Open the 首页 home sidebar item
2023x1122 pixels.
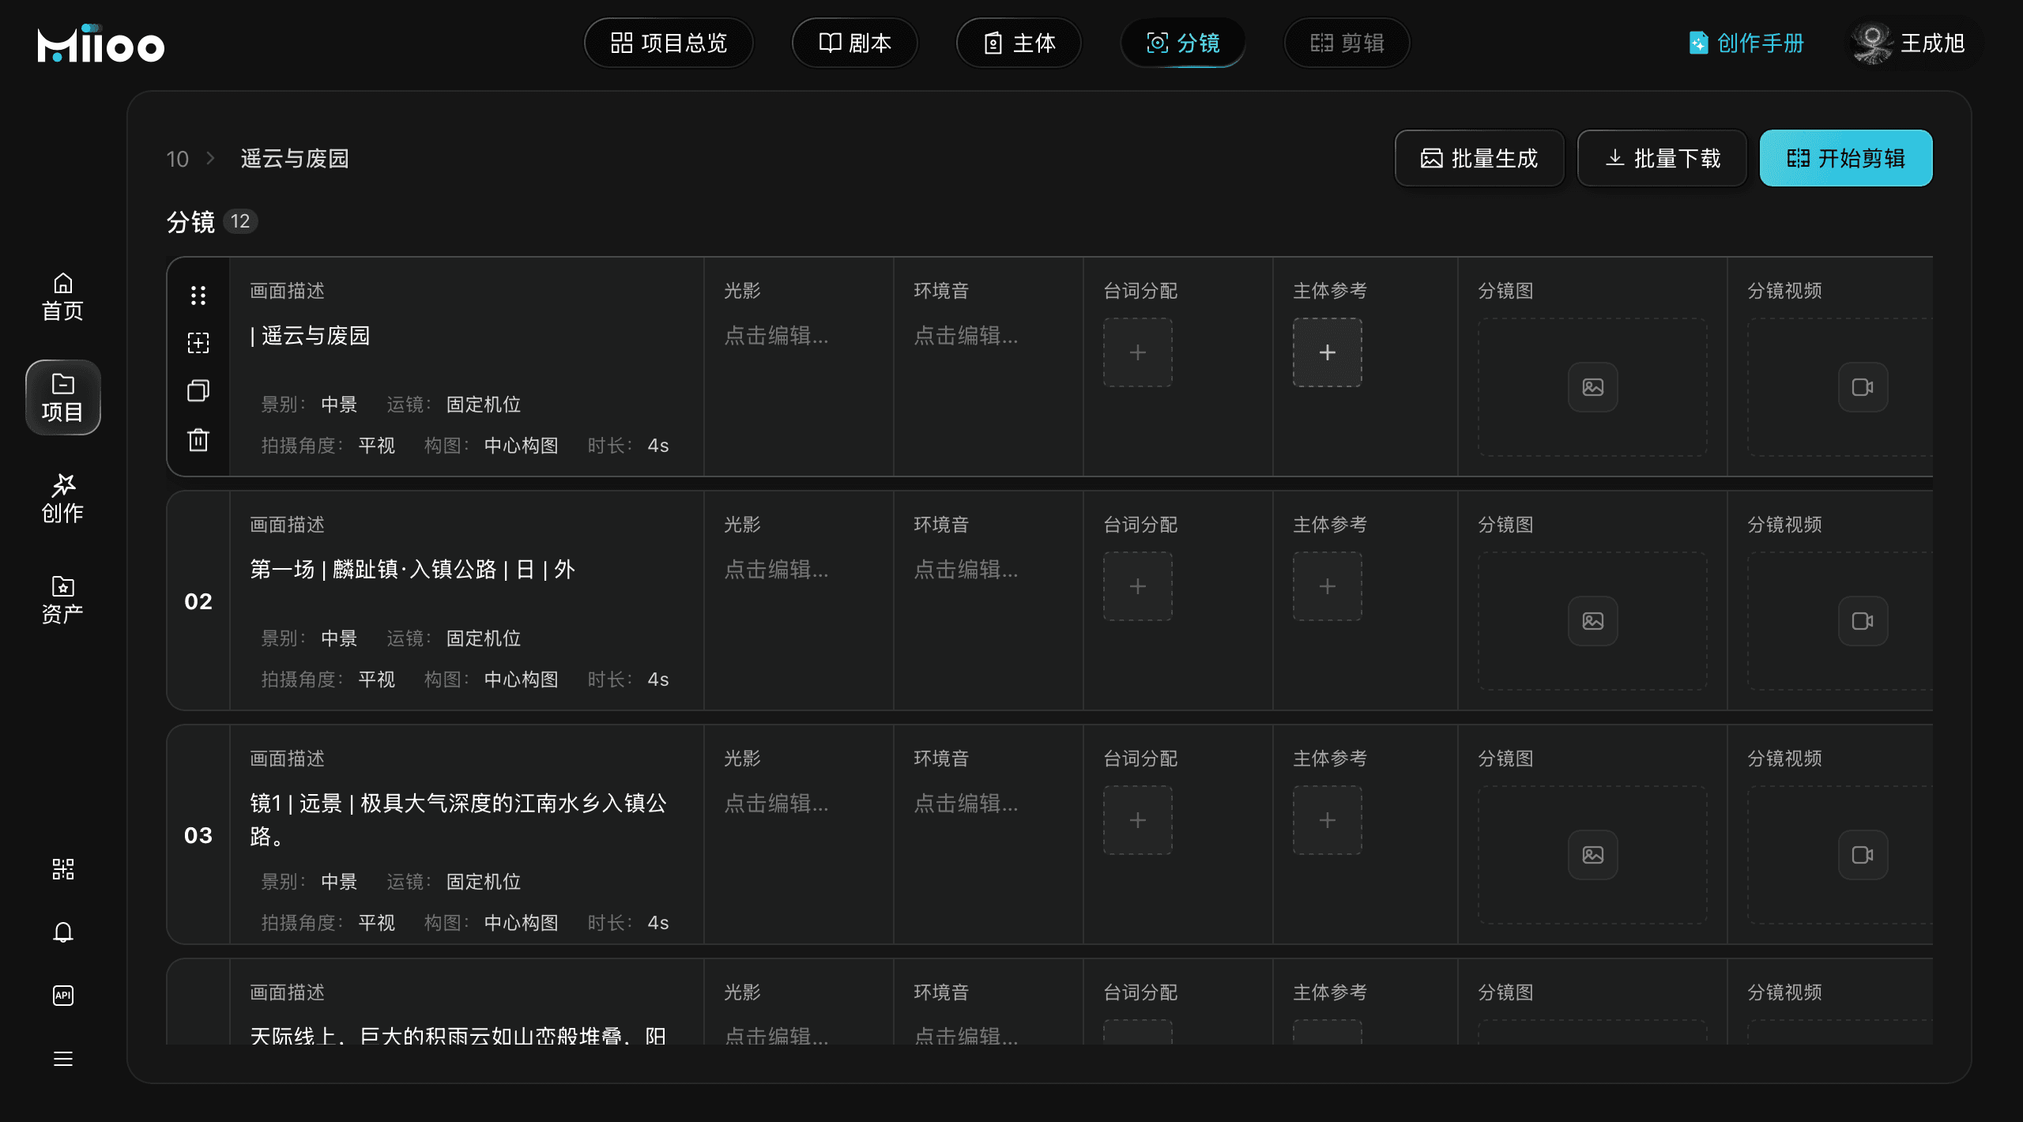click(63, 297)
